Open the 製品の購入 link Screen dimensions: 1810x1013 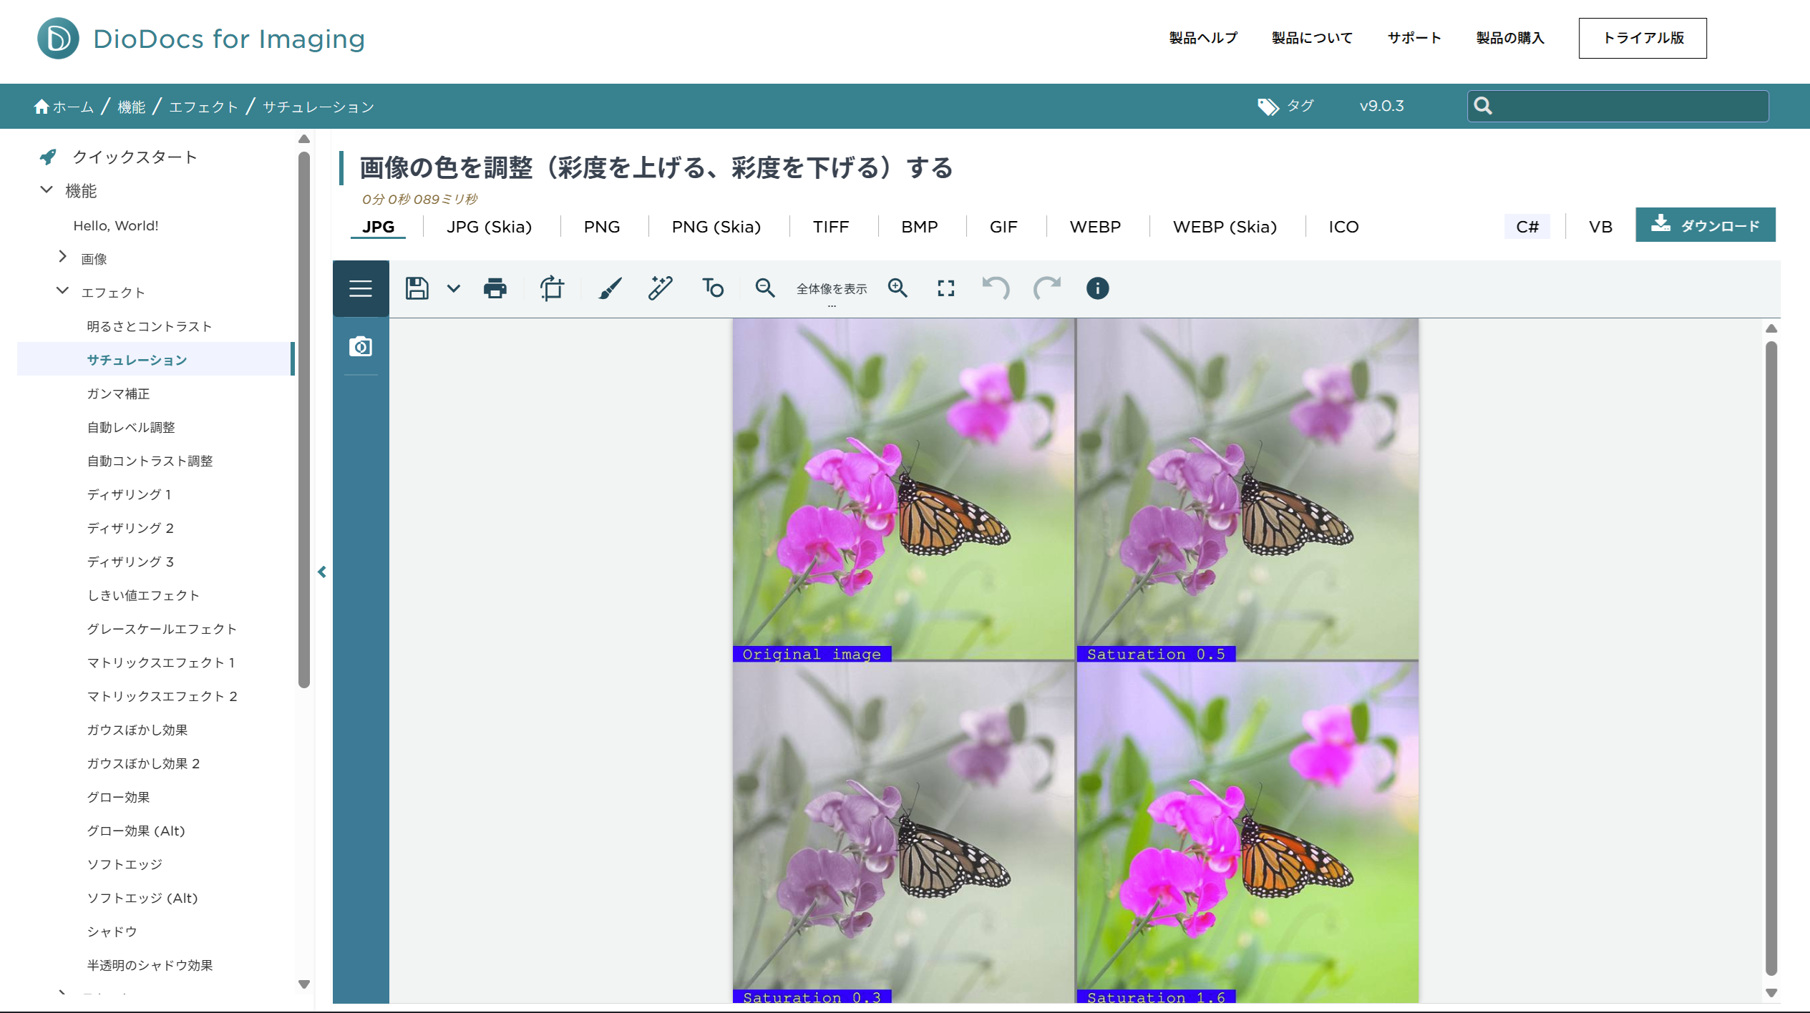1510,38
